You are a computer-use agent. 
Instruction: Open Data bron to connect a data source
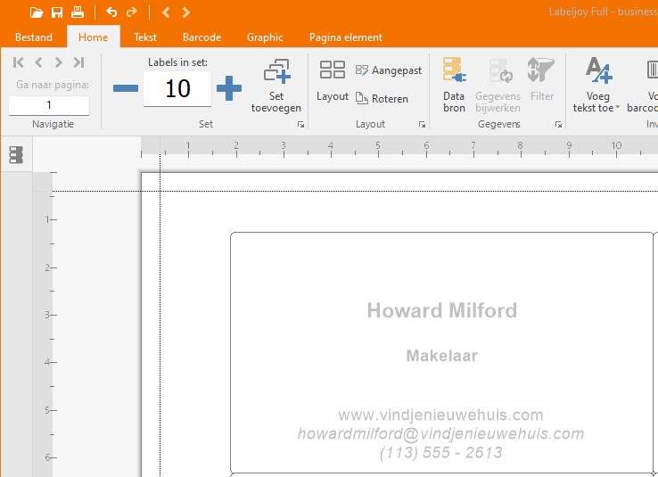click(454, 86)
